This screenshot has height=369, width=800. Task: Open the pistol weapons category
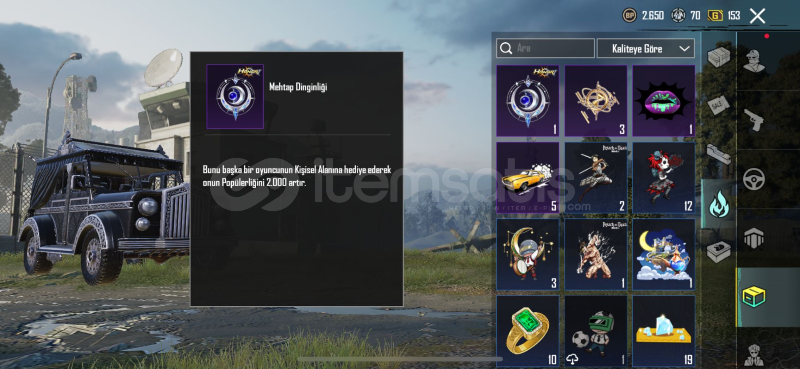(754, 120)
